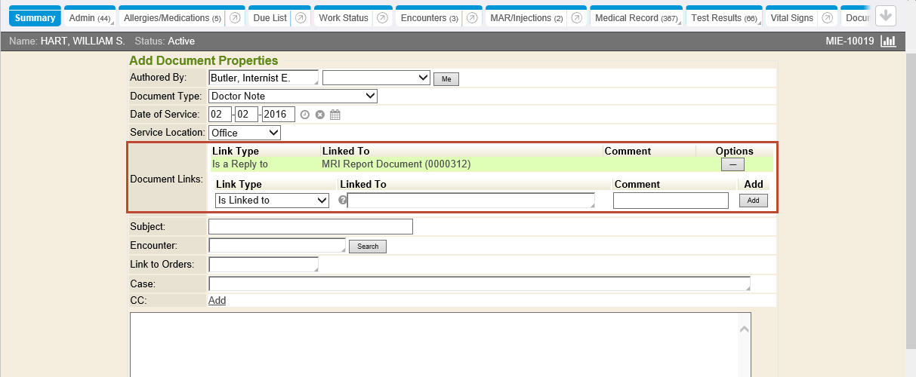This screenshot has height=377, width=916.
Task: Pop out the Due List tab arrow
Action: pos(301,18)
